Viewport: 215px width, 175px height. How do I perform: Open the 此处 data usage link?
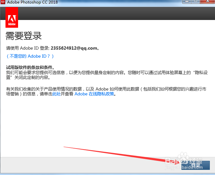(56, 94)
